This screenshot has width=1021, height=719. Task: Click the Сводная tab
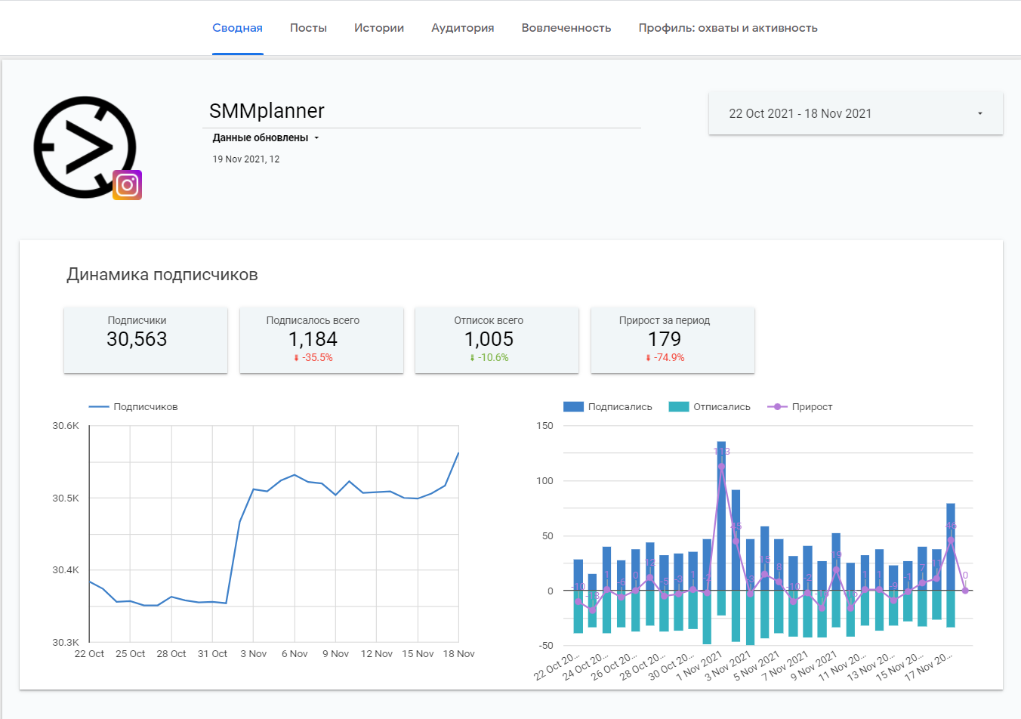click(237, 28)
